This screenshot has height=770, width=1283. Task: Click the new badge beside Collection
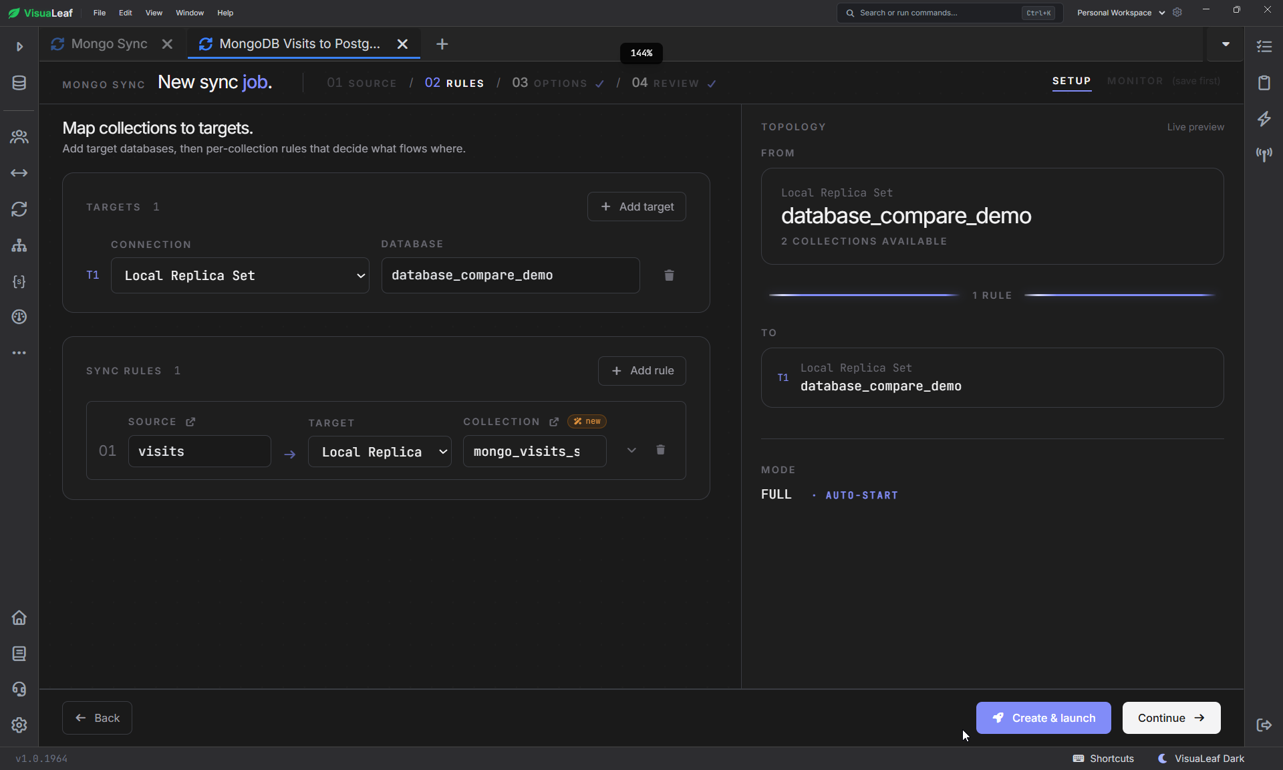coord(587,422)
